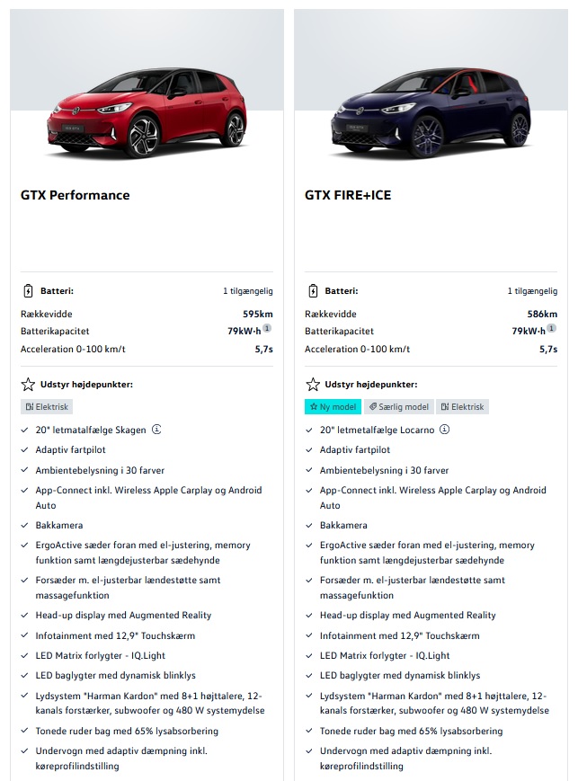This screenshot has height=781, width=578.
Task: Select the checkmark next to Head-up display med Augmented Reality
Action: 24,616
